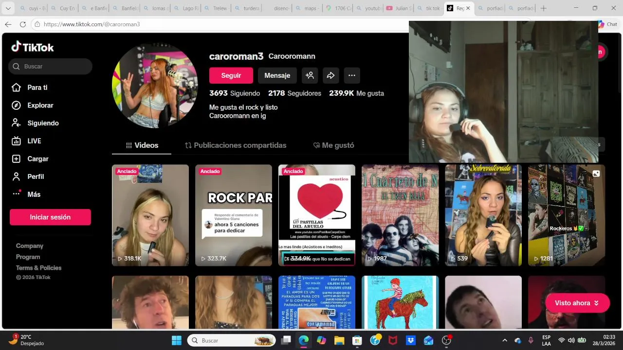The image size is (623, 350).
Task: Open Windows Start menu
Action: 176,340
